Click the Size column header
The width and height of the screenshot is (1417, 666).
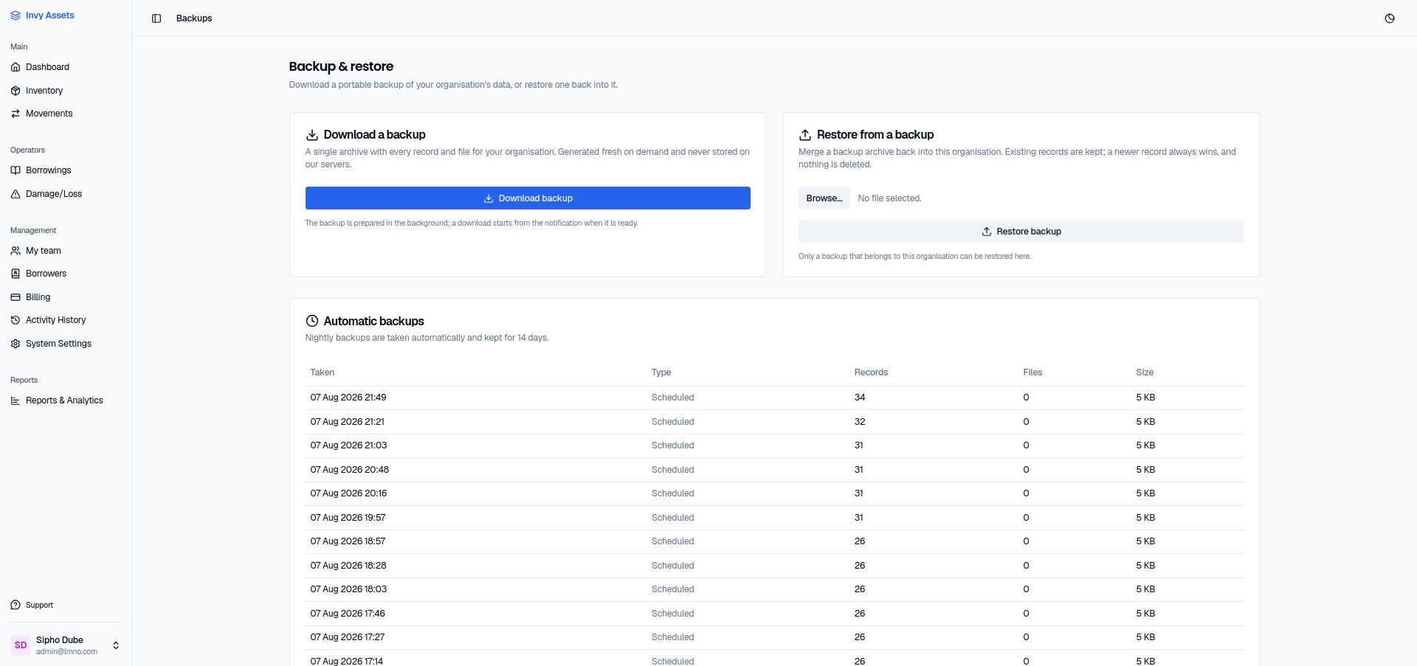(x=1145, y=372)
